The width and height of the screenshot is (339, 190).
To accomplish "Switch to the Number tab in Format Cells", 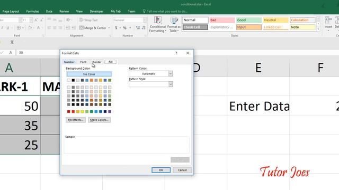I will [69, 62].
